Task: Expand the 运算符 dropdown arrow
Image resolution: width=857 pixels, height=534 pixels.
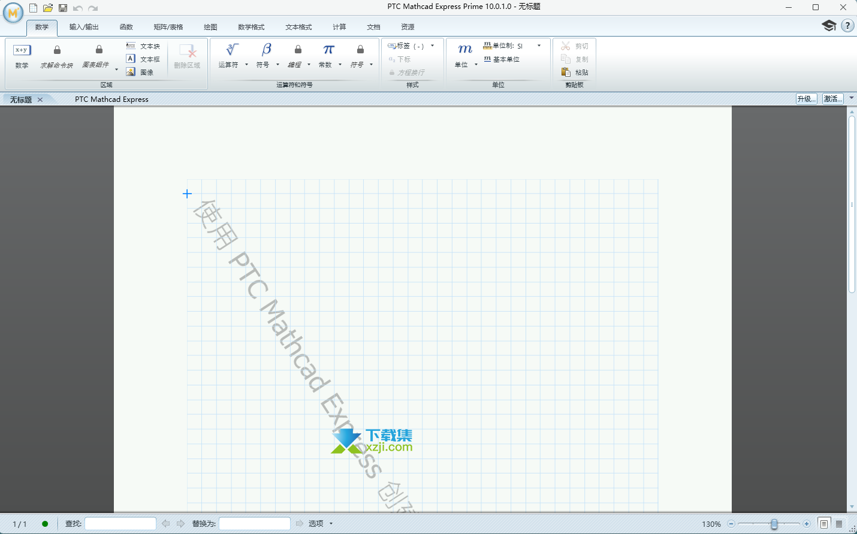Action: [246, 65]
